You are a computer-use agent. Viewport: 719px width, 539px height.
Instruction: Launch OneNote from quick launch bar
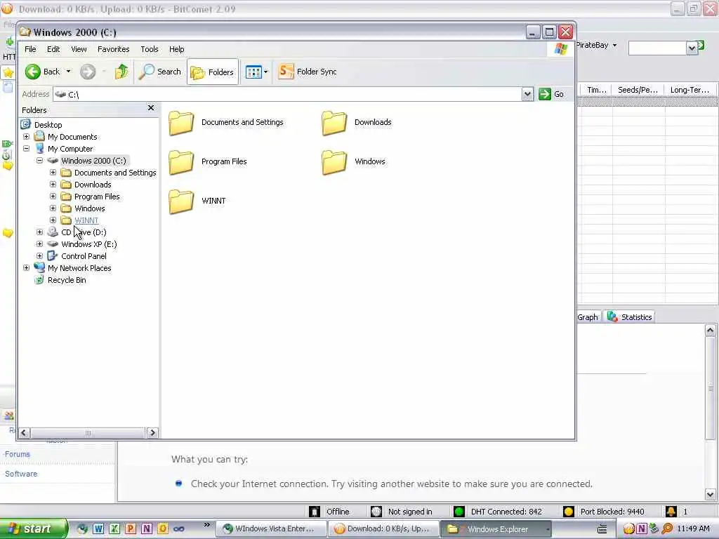tap(146, 529)
